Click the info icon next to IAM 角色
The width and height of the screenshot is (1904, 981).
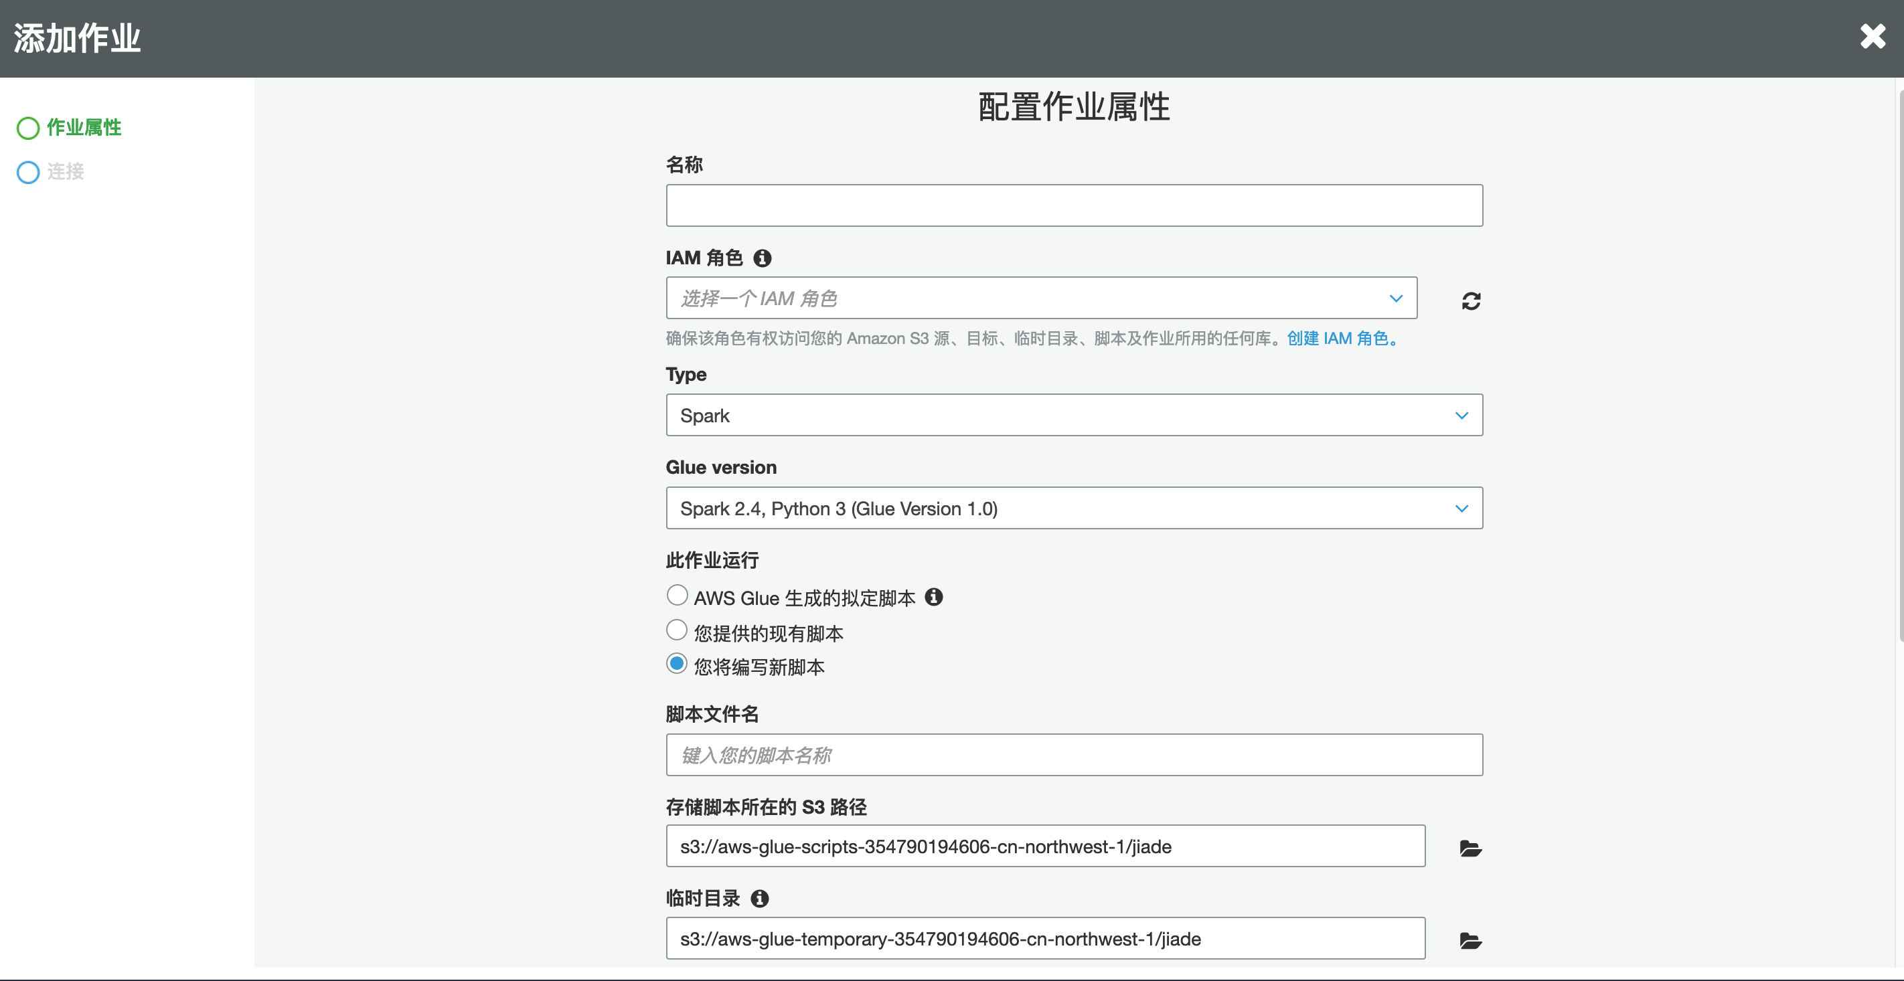(x=762, y=258)
